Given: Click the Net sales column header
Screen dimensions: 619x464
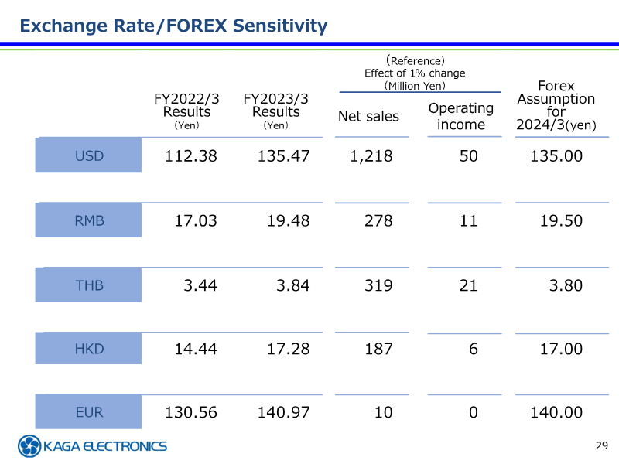Looking at the screenshot, I should pyautogui.click(x=368, y=116).
